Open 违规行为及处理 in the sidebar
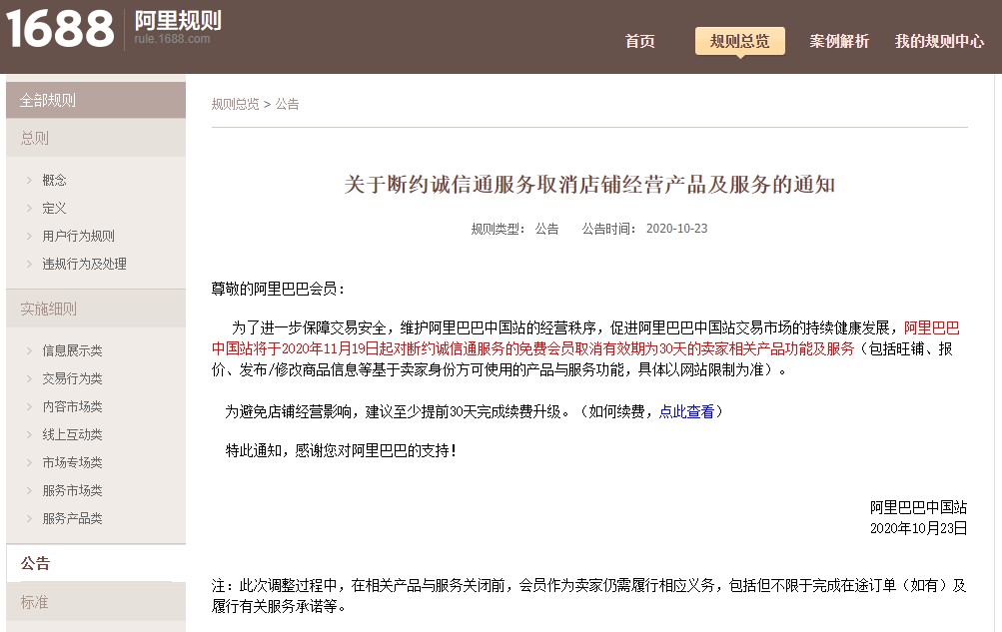 (84, 264)
